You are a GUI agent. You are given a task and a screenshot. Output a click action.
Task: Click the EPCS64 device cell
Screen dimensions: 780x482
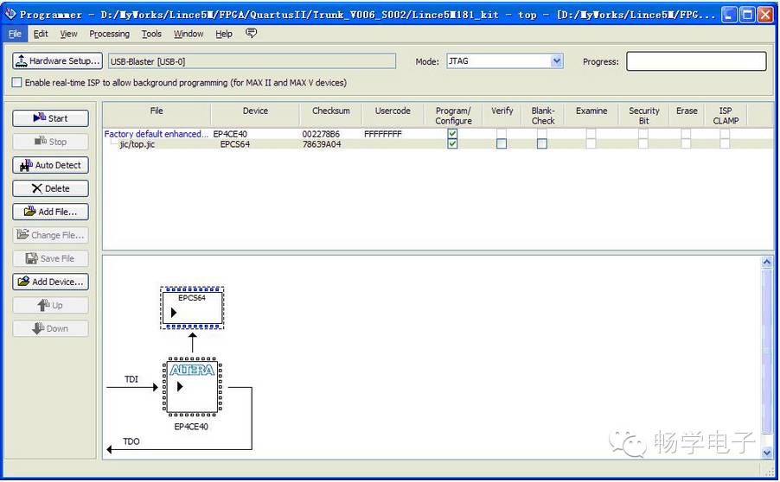pos(235,144)
